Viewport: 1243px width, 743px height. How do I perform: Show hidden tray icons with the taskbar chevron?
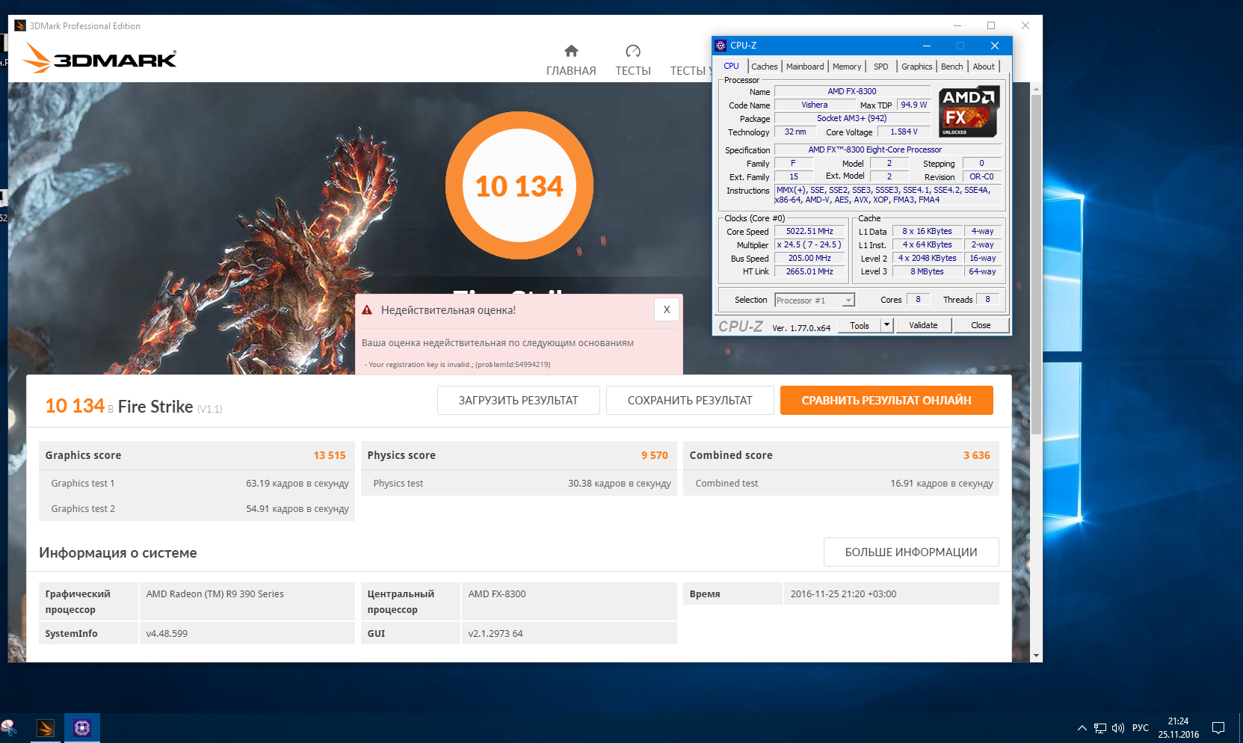pyautogui.click(x=1082, y=728)
